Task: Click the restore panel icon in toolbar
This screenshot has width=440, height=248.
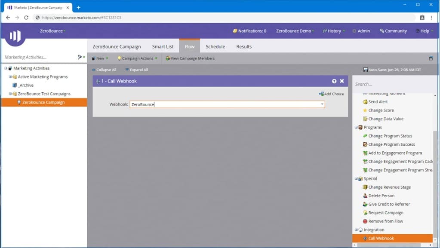Action: pyautogui.click(x=431, y=58)
